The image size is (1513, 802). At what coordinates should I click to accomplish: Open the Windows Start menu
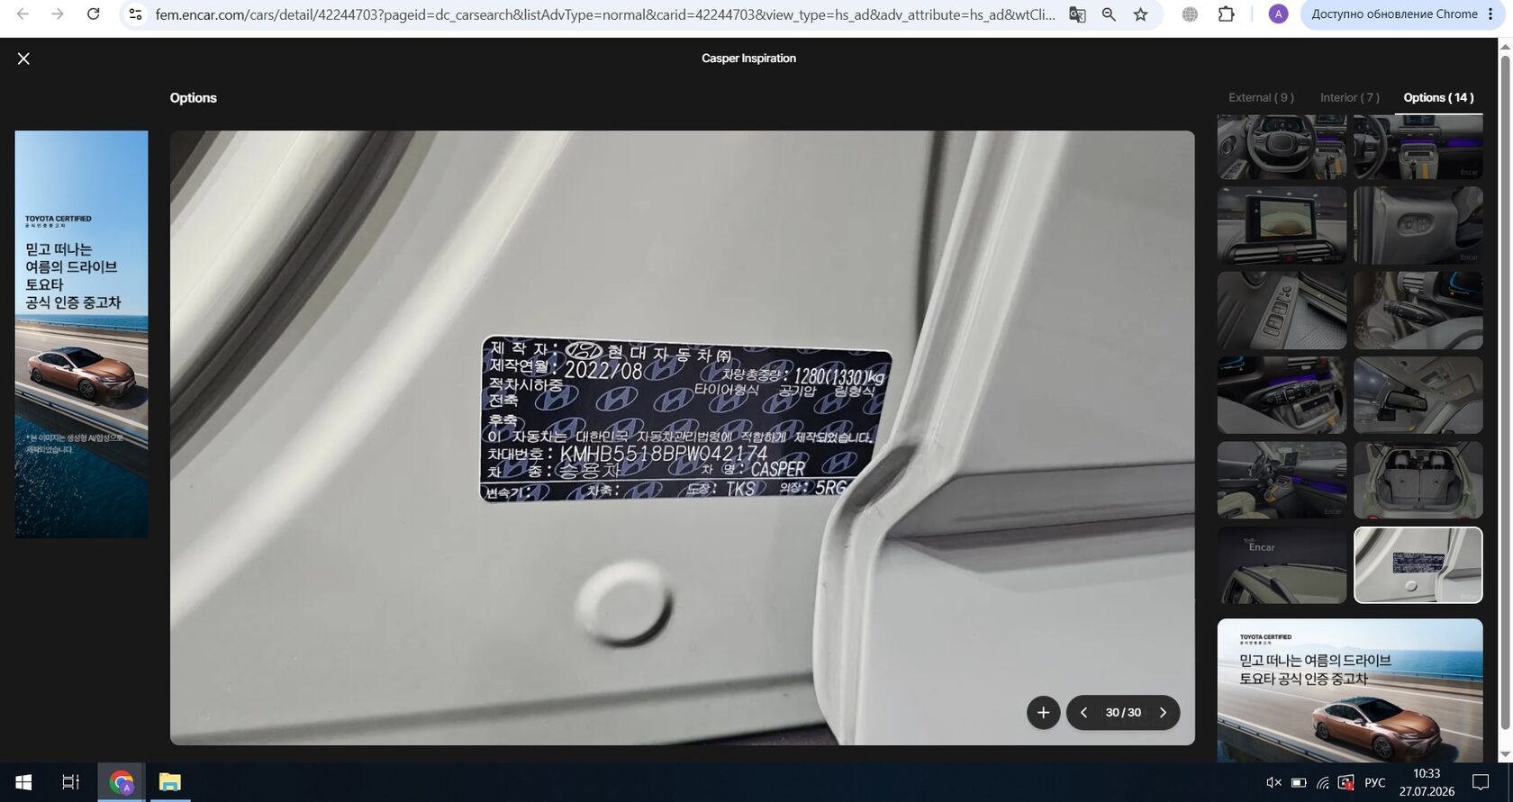[x=24, y=782]
